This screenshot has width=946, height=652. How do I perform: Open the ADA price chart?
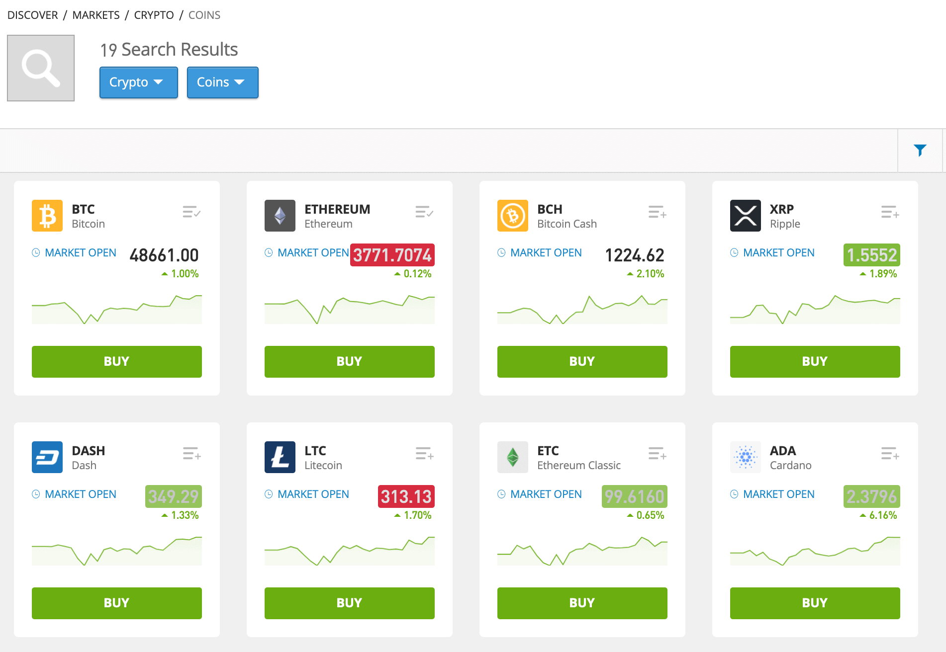click(x=815, y=551)
